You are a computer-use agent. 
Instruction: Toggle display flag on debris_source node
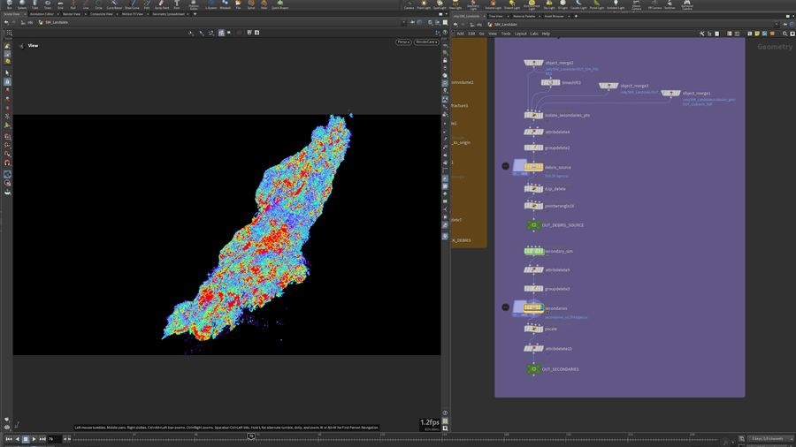coord(540,167)
